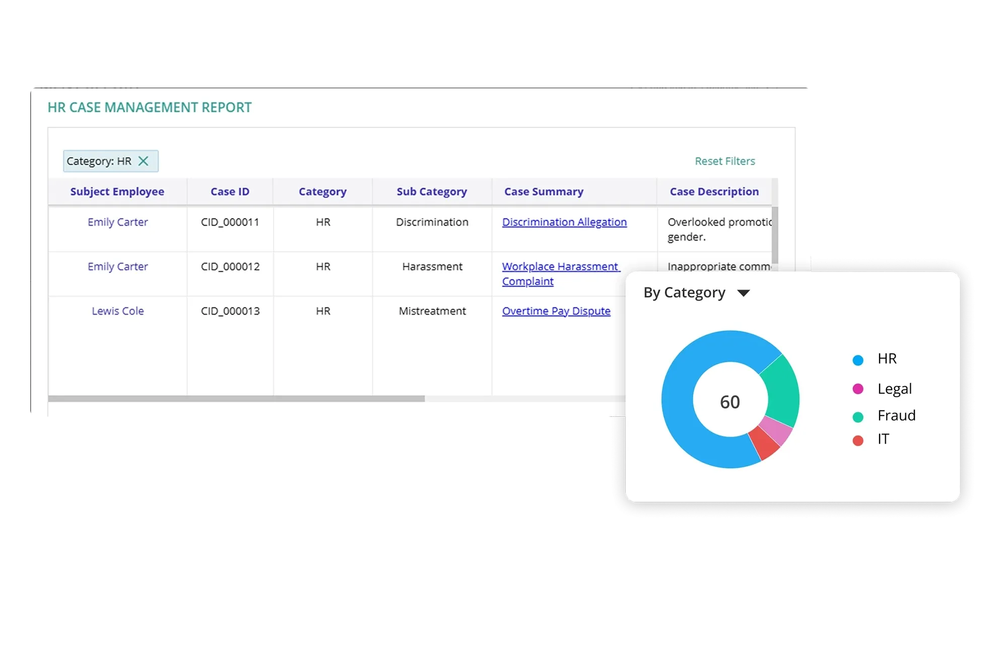Screen dimensions: 995x661
Task: Sort by Subject Employee column header
Action: point(117,192)
